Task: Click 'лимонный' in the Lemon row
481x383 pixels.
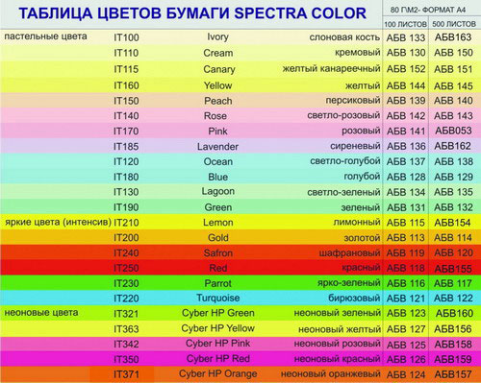Action: pyautogui.click(x=357, y=222)
